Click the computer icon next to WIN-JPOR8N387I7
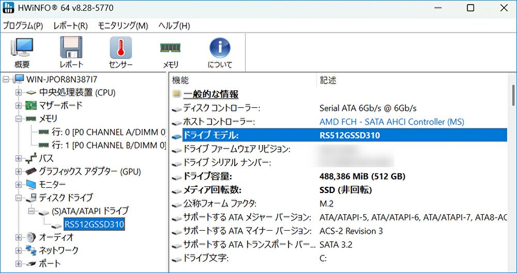This screenshot has height=273, width=517. [19, 79]
